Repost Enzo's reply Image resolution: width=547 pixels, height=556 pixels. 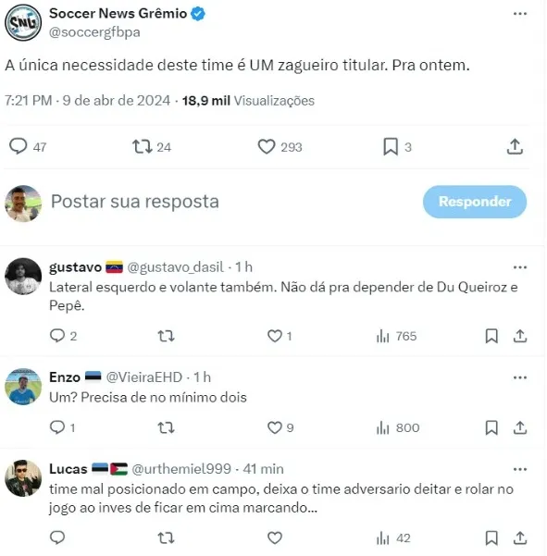(x=166, y=427)
